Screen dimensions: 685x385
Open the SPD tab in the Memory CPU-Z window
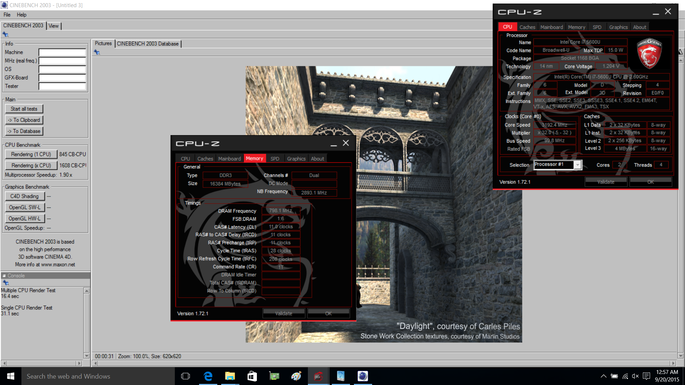[275, 159]
